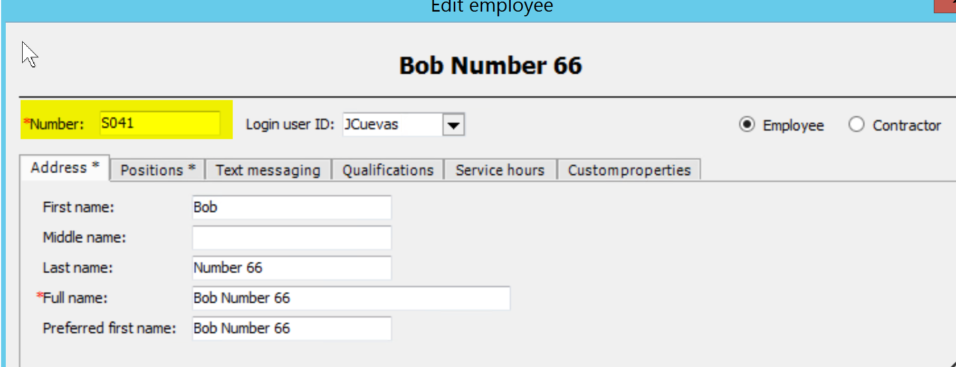The image size is (956, 367).
Task: Click the Number field containing S041
Action: coord(160,123)
